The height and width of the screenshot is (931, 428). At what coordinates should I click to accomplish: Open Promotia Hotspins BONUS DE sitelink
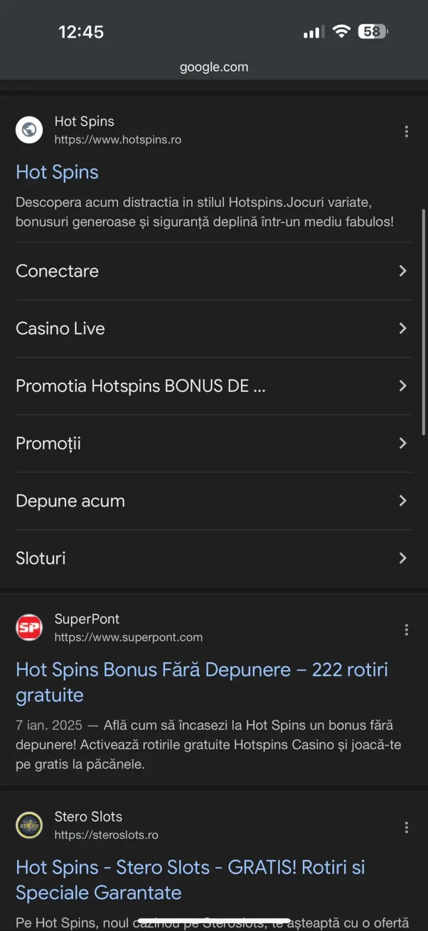[214, 386]
